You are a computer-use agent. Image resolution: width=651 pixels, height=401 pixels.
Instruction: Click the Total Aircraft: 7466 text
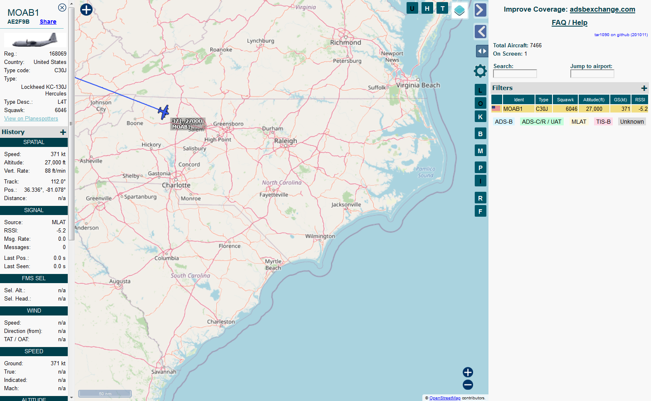click(x=517, y=45)
